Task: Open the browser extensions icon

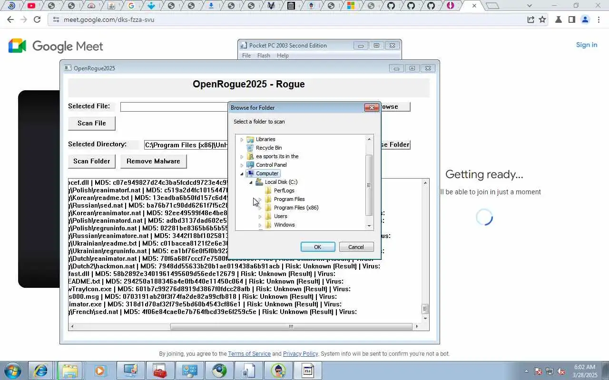Action: coord(559,19)
